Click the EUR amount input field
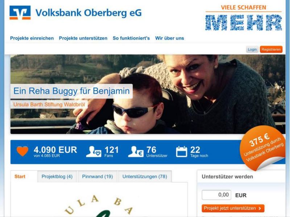The width and height of the screenshot is (290, 217). pyautogui.click(x=216, y=195)
